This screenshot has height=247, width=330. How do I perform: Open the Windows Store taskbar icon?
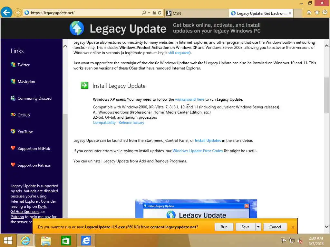tap(66, 241)
